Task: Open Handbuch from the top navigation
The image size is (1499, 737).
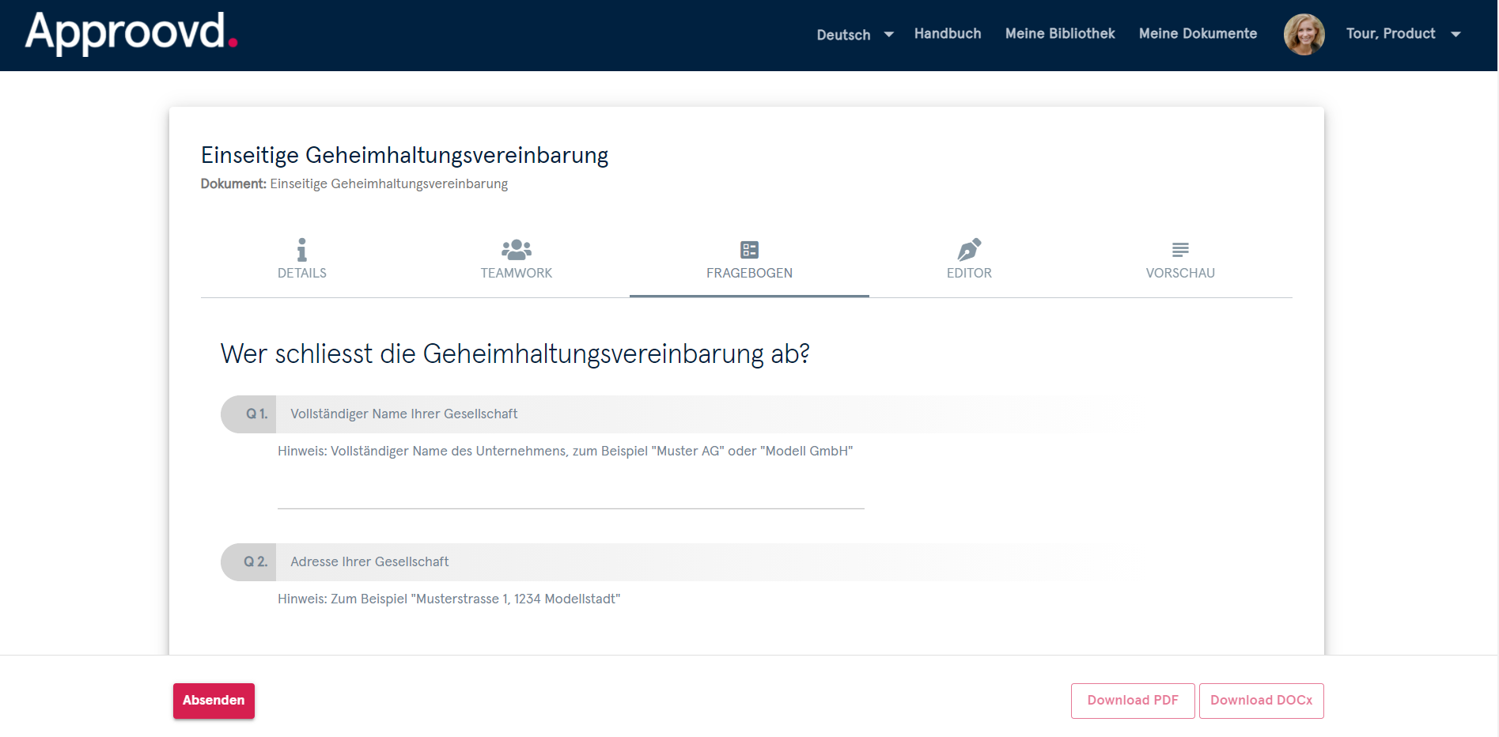Action: 947,33
